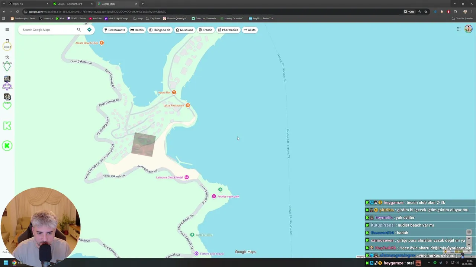Open the Kick bookmark

[x=60, y=18]
